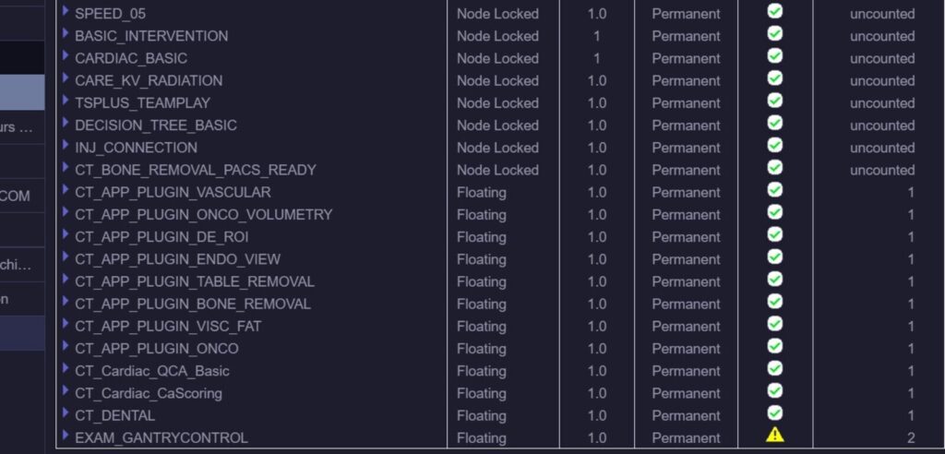The image size is (945, 454).
Task: Click the status check for CT_APP_PLUGIN_VASCULAR
Action: 775,190
